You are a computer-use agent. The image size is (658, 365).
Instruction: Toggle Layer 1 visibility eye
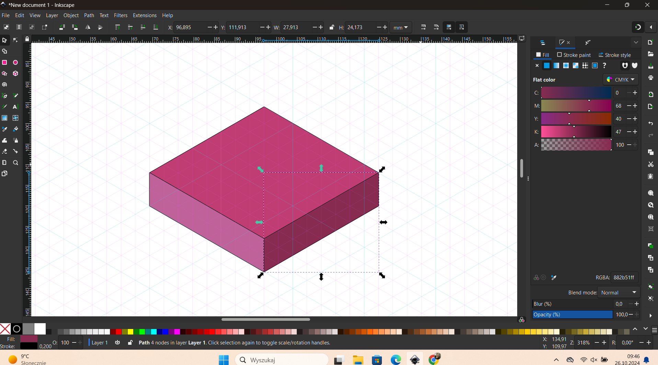(x=117, y=343)
